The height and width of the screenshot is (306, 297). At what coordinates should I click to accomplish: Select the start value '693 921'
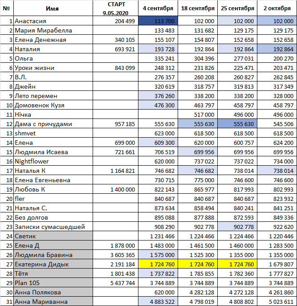click(x=115, y=49)
